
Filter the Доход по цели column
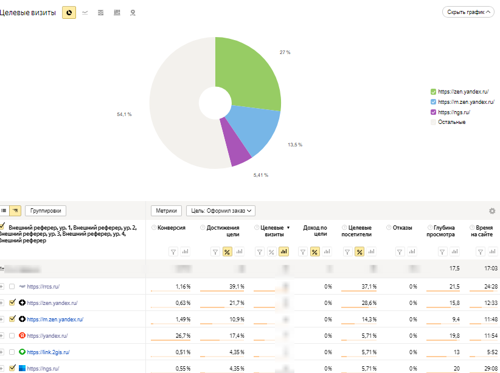click(x=302, y=252)
